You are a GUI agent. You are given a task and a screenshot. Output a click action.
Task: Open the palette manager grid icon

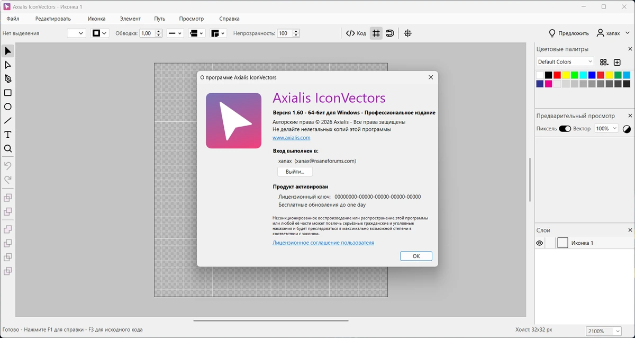tap(604, 62)
